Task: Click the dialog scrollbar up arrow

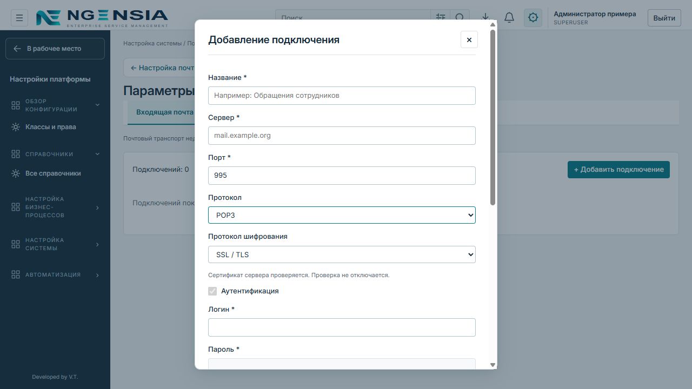Action: (x=493, y=24)
